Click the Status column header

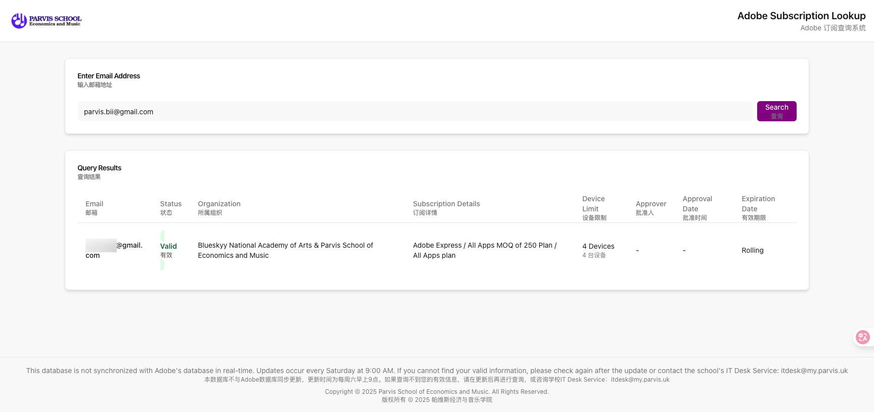(x=170, y=208)
